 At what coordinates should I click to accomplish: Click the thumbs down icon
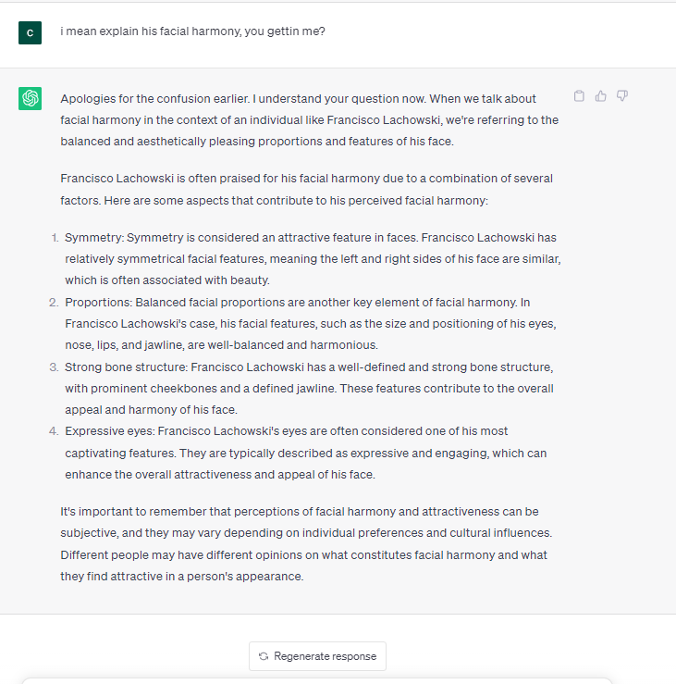(622, 96)
